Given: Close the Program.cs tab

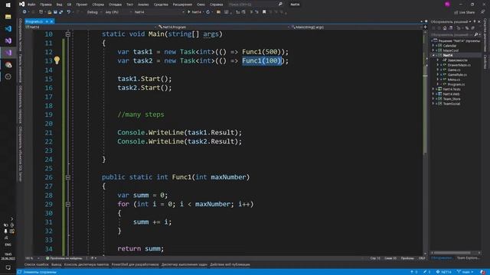Looking at the screenshot, I should click(51, 21).
